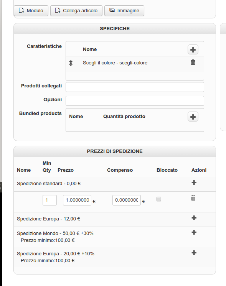The height and width of the screenshot is (286, 226).
Task: Click the Compenso input showing 0.0000000
Action: tap(127, 200)
